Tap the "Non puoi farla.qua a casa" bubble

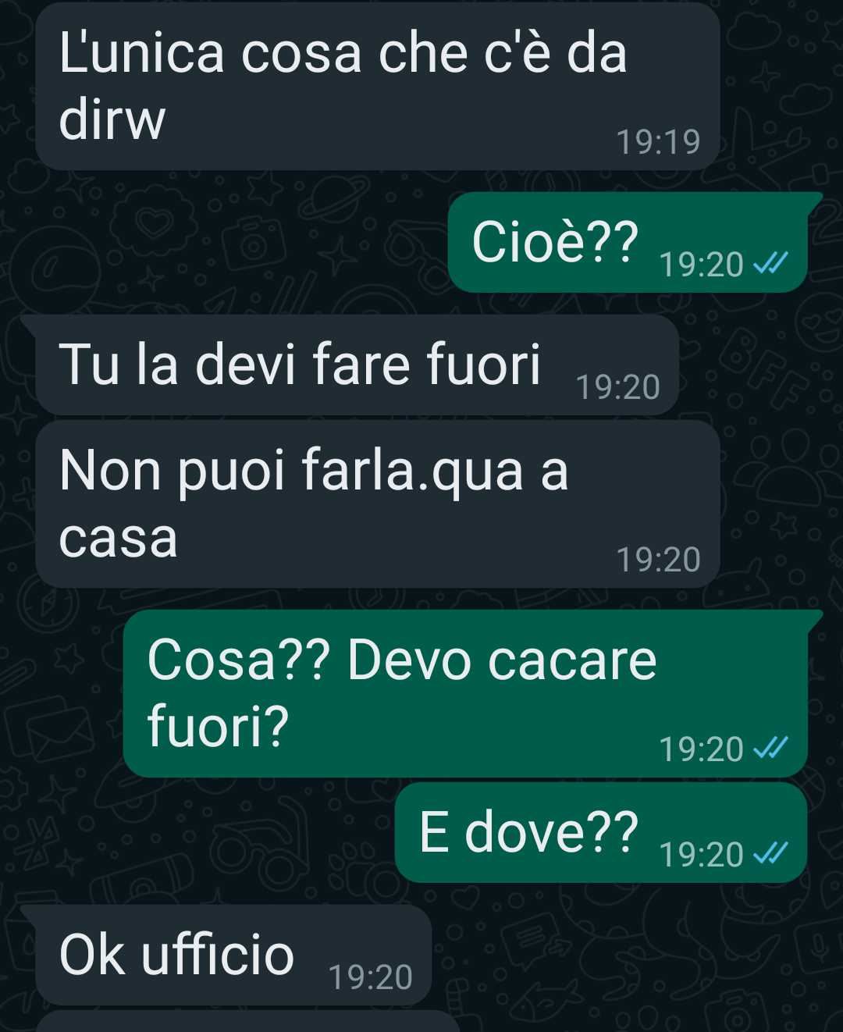point(378,504)
